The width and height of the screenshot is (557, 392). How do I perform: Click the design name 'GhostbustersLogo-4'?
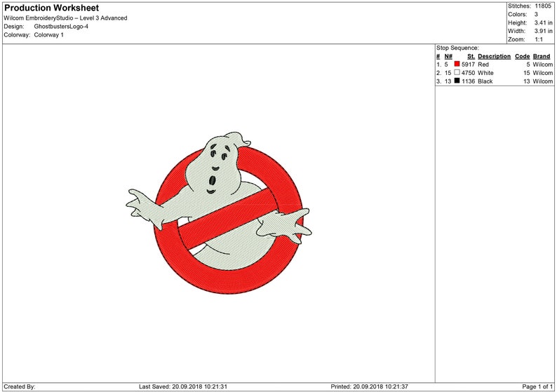pyautogui.click(x=61, y=27)
